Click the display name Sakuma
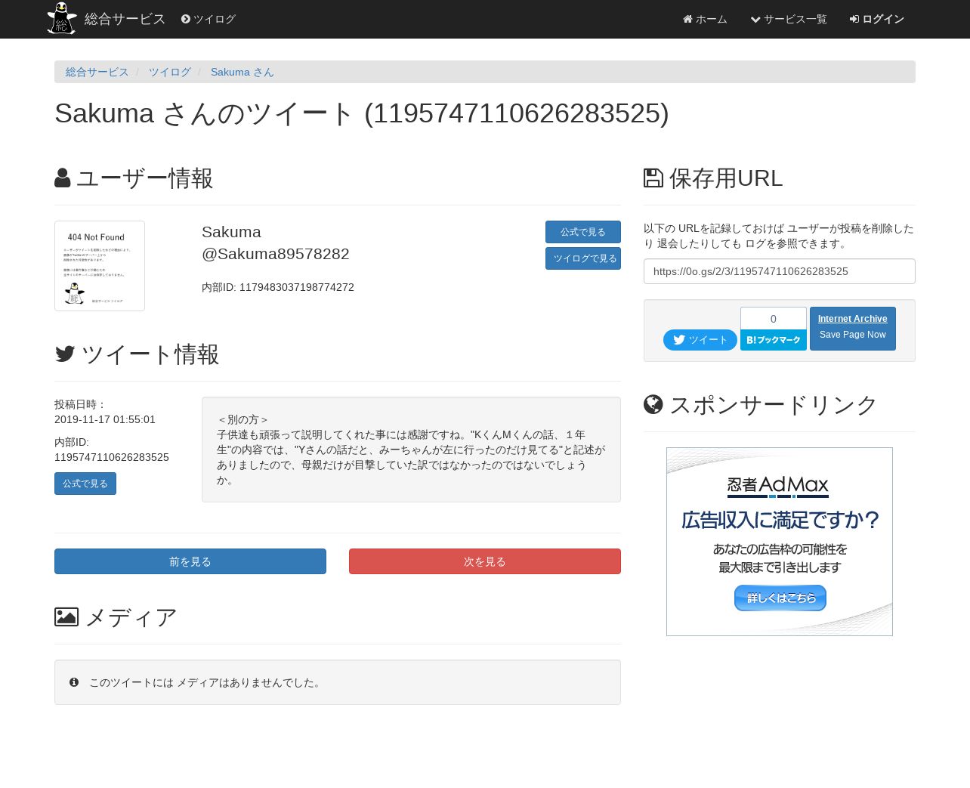The width and height of the screenshot is (970, 788). coord(231,232)
